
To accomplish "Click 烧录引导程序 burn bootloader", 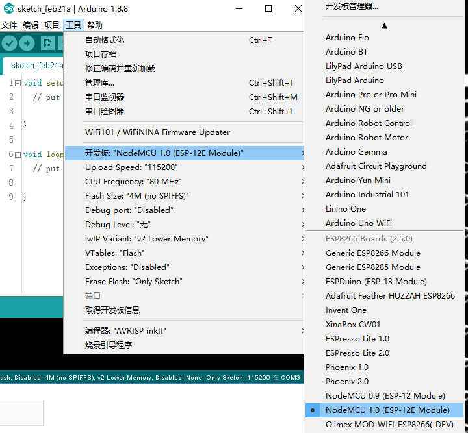I will pyautogui.click(x=184, y=345).
